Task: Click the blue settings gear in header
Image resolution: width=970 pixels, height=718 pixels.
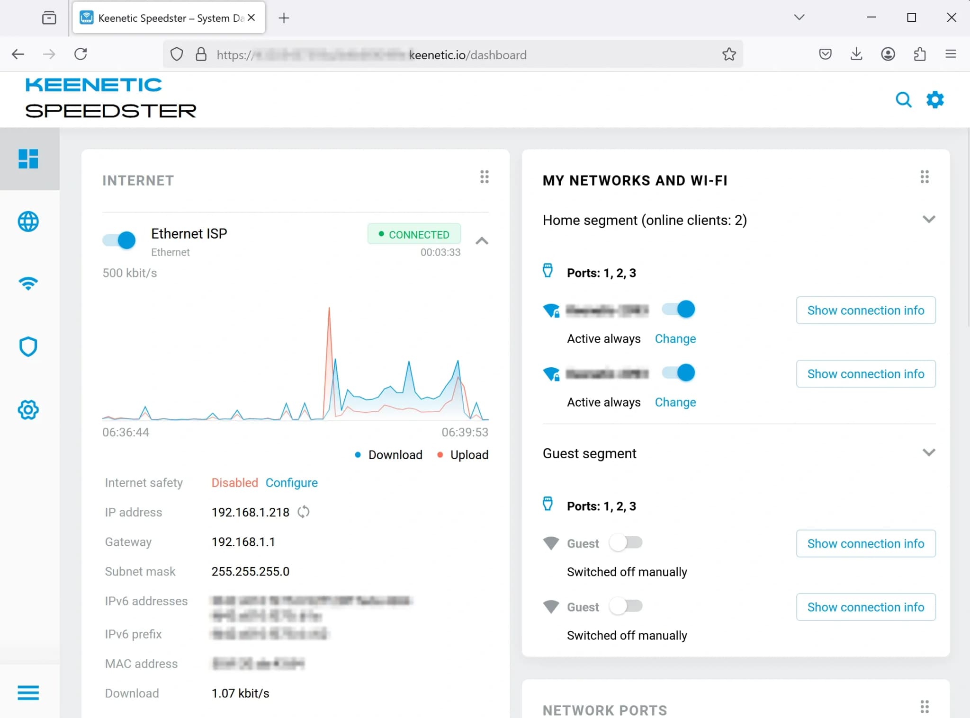Action: click(x=934, y=100)
